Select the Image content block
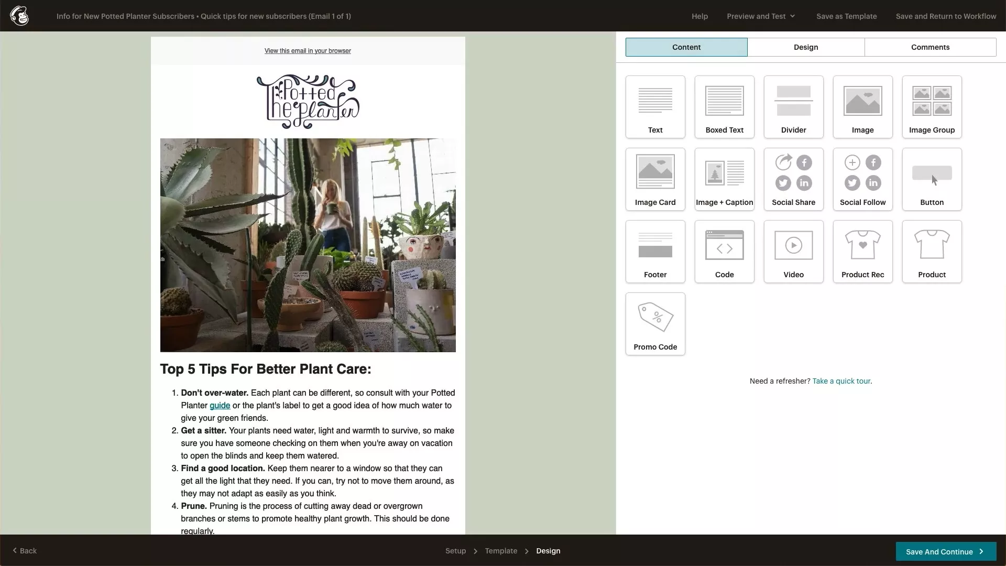The width and height of the screenshot is (1006, 566). [x=862, y=107]
